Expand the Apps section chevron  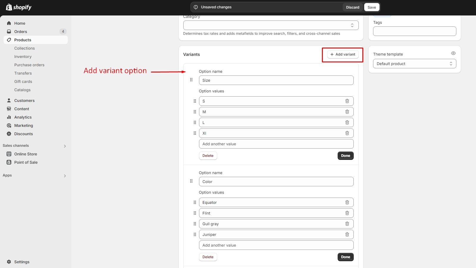[65, 176]
